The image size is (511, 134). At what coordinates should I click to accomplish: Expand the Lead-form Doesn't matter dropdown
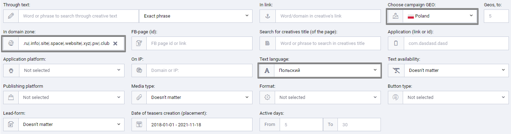pyautogui.click(x=71, y=124)
